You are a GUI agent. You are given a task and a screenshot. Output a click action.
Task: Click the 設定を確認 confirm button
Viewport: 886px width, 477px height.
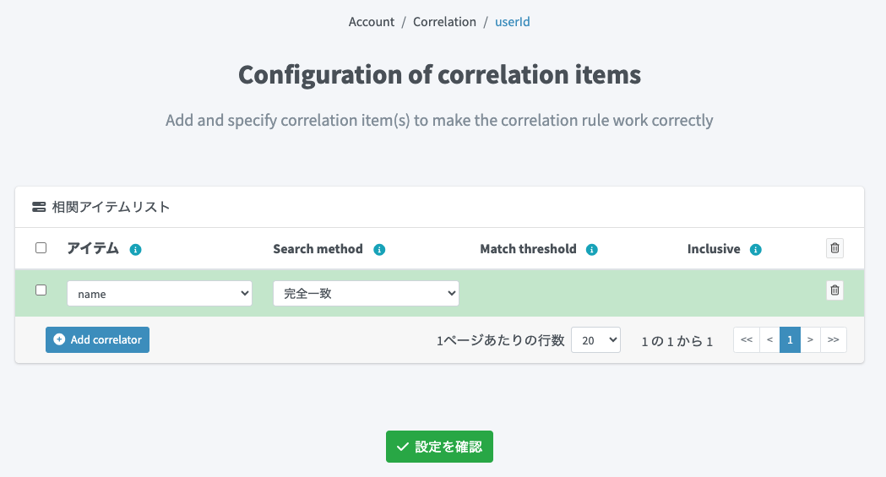[x=439, y=447]
